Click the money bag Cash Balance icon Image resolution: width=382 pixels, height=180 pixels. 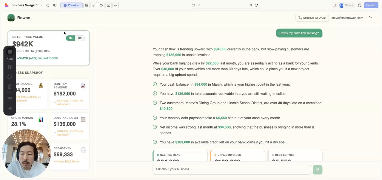tap(41, 86)
